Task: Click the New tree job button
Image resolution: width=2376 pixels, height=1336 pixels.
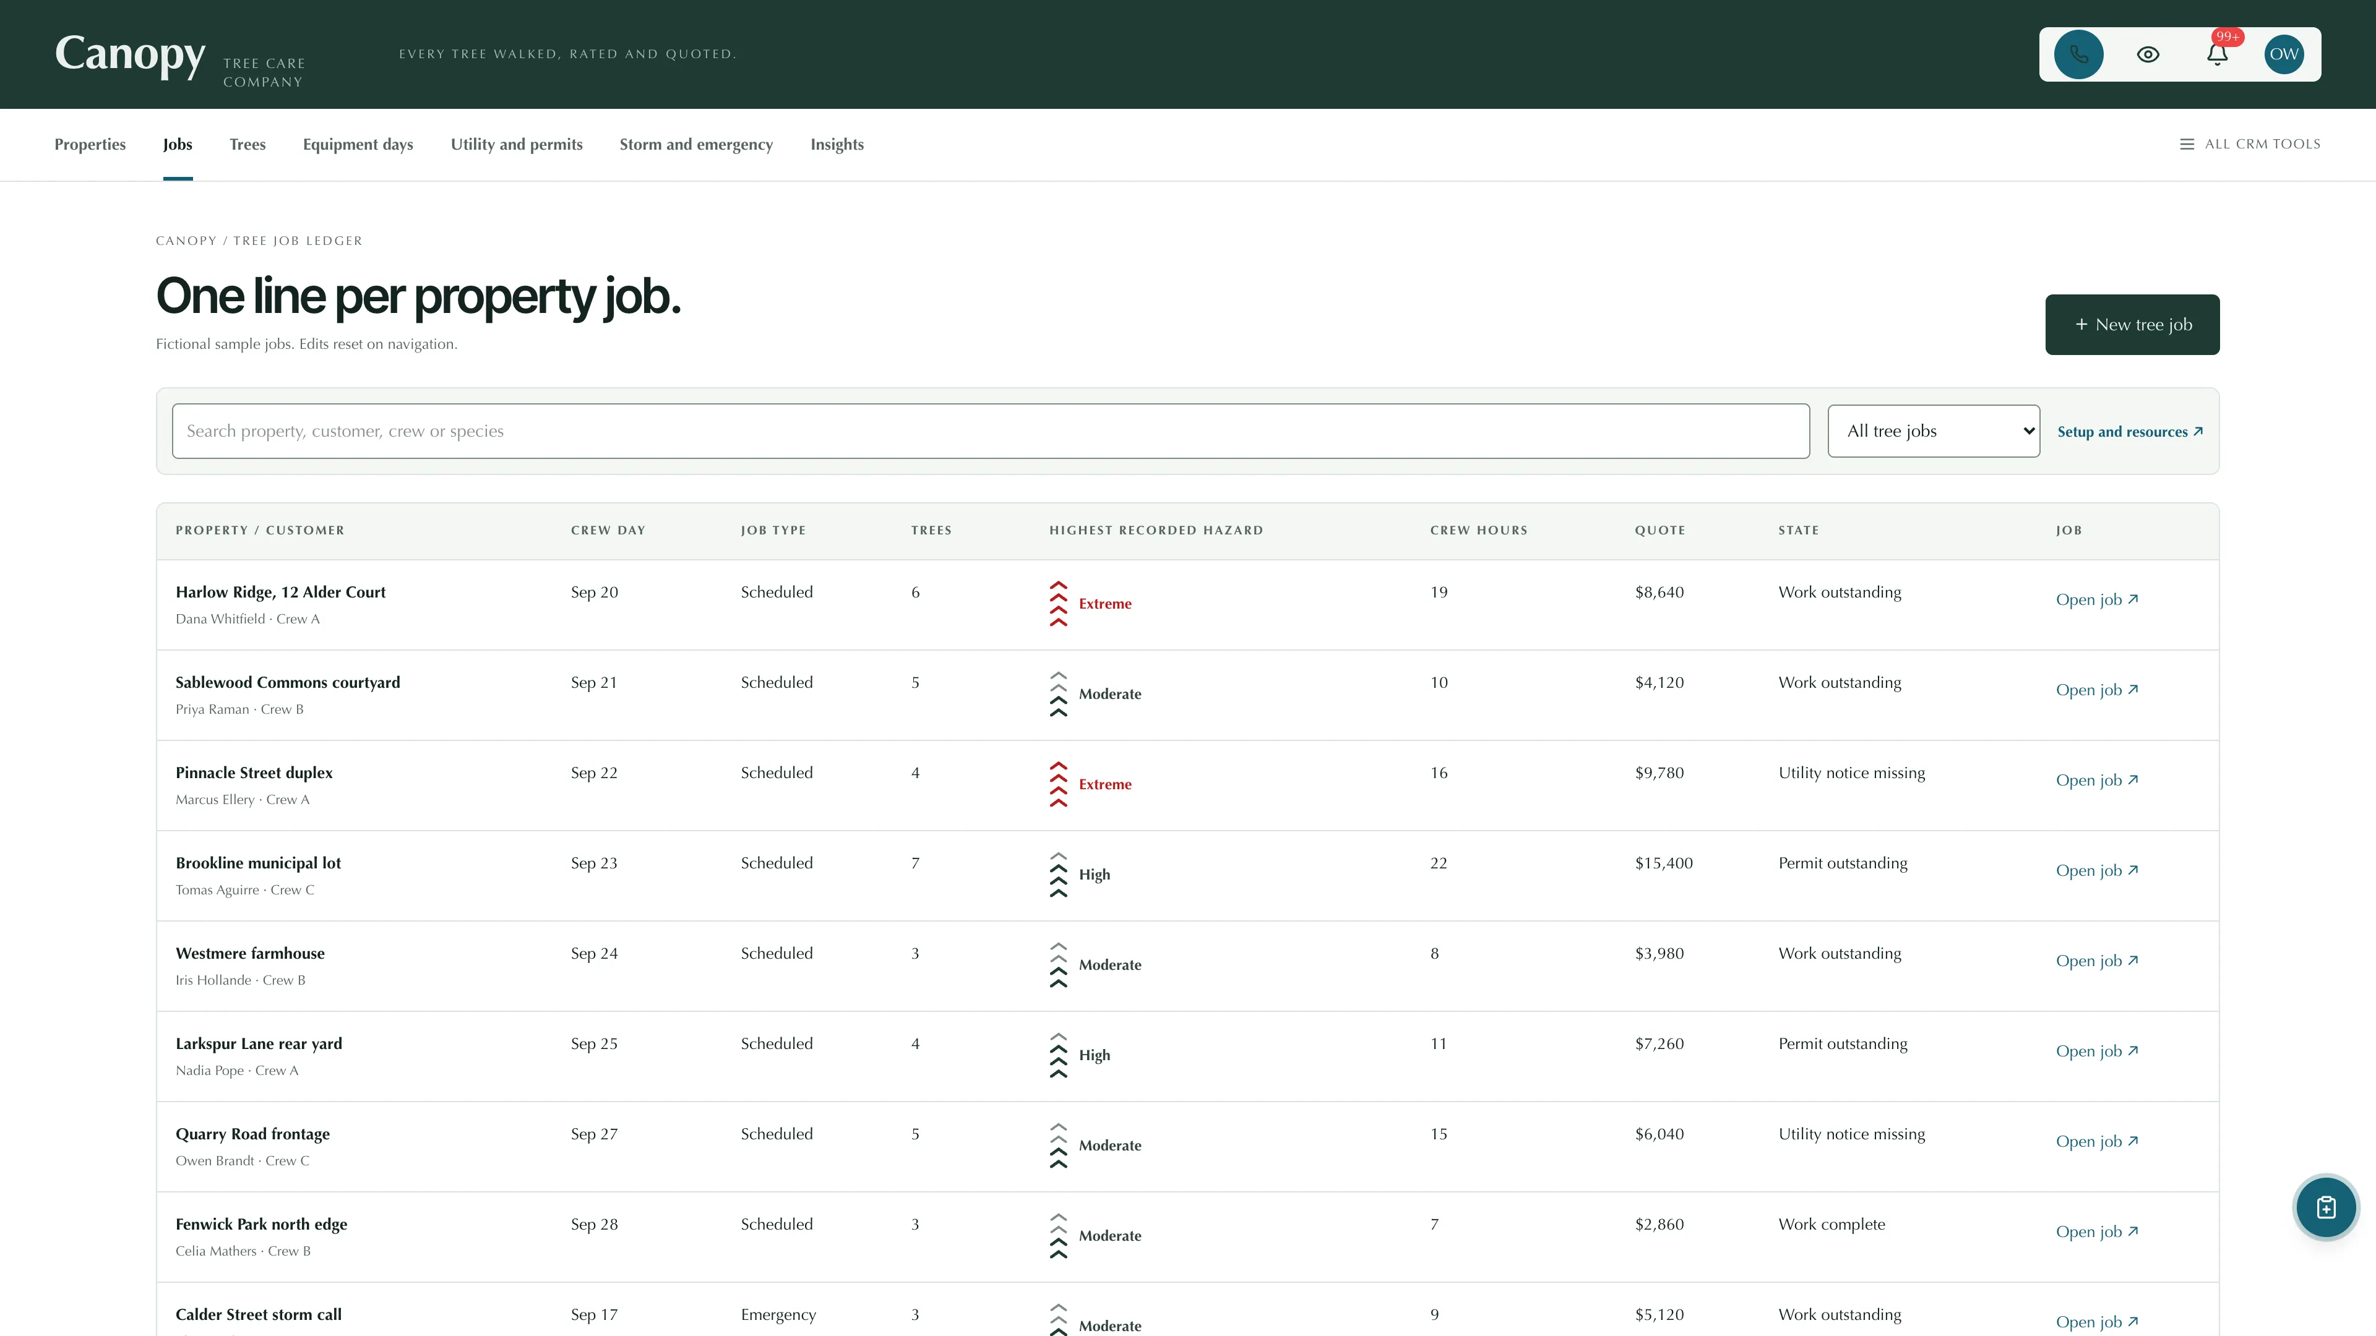Action: pyautogui.click(x=2132, y=325)
